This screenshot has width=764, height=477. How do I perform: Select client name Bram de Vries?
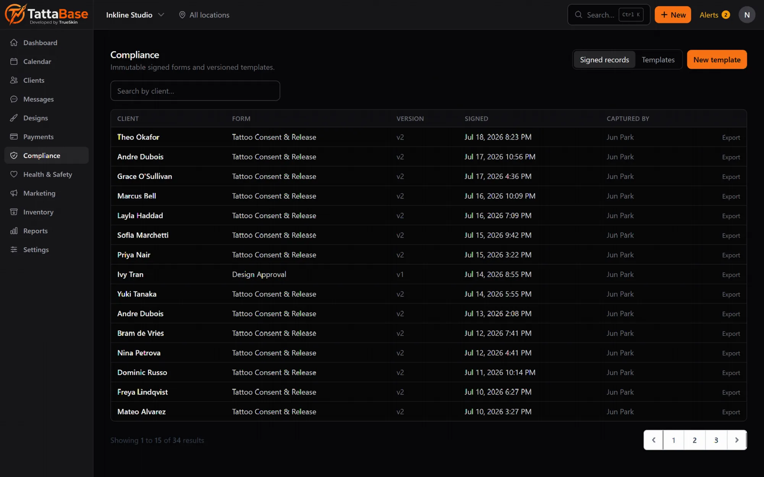[140, 333]
